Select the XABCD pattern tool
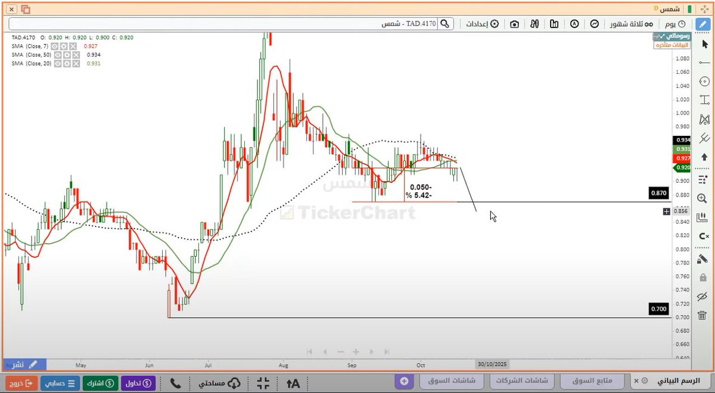715x393 pixels. click(705, 118)
